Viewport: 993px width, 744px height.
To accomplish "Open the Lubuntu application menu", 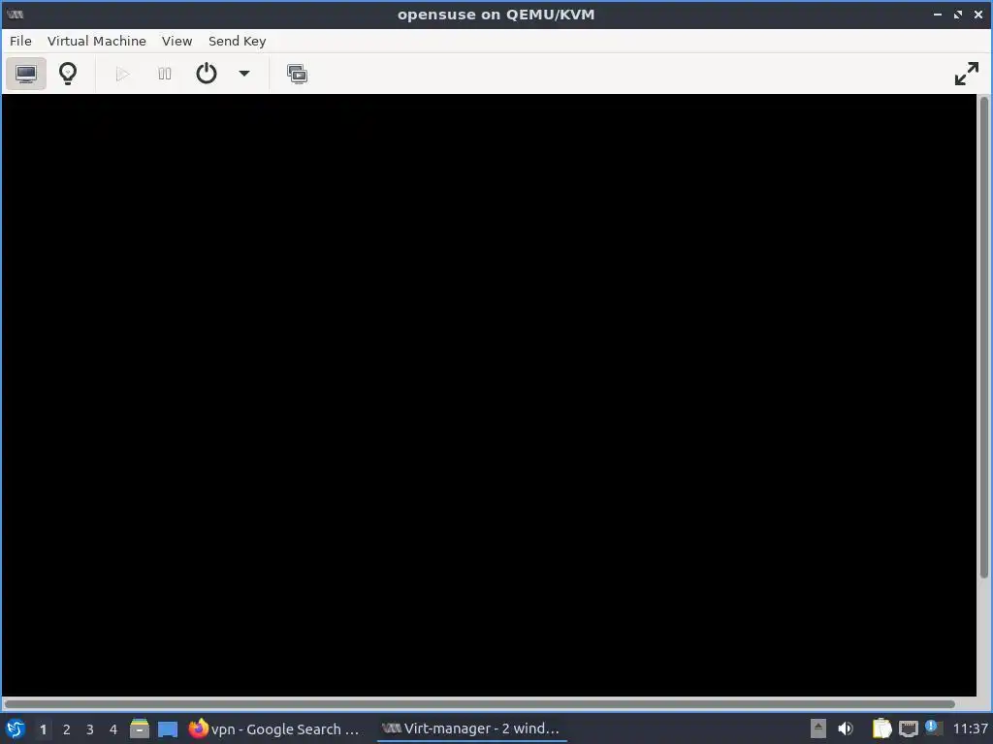I will (x=16, y=728).
